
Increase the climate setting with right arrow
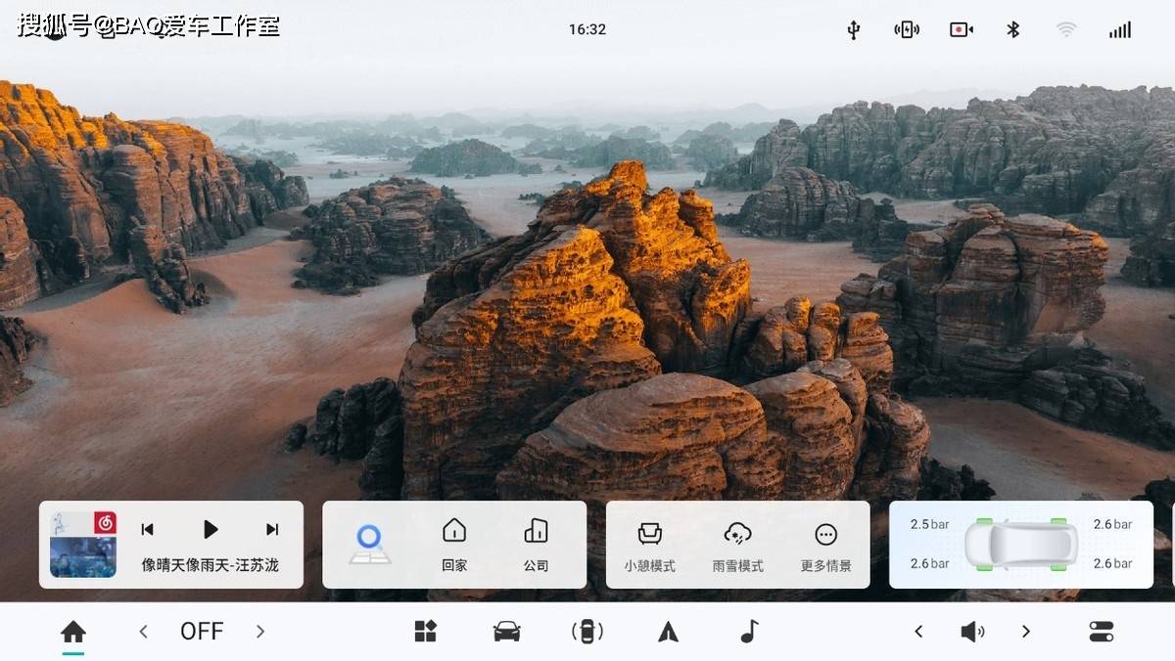coord(260,632)
